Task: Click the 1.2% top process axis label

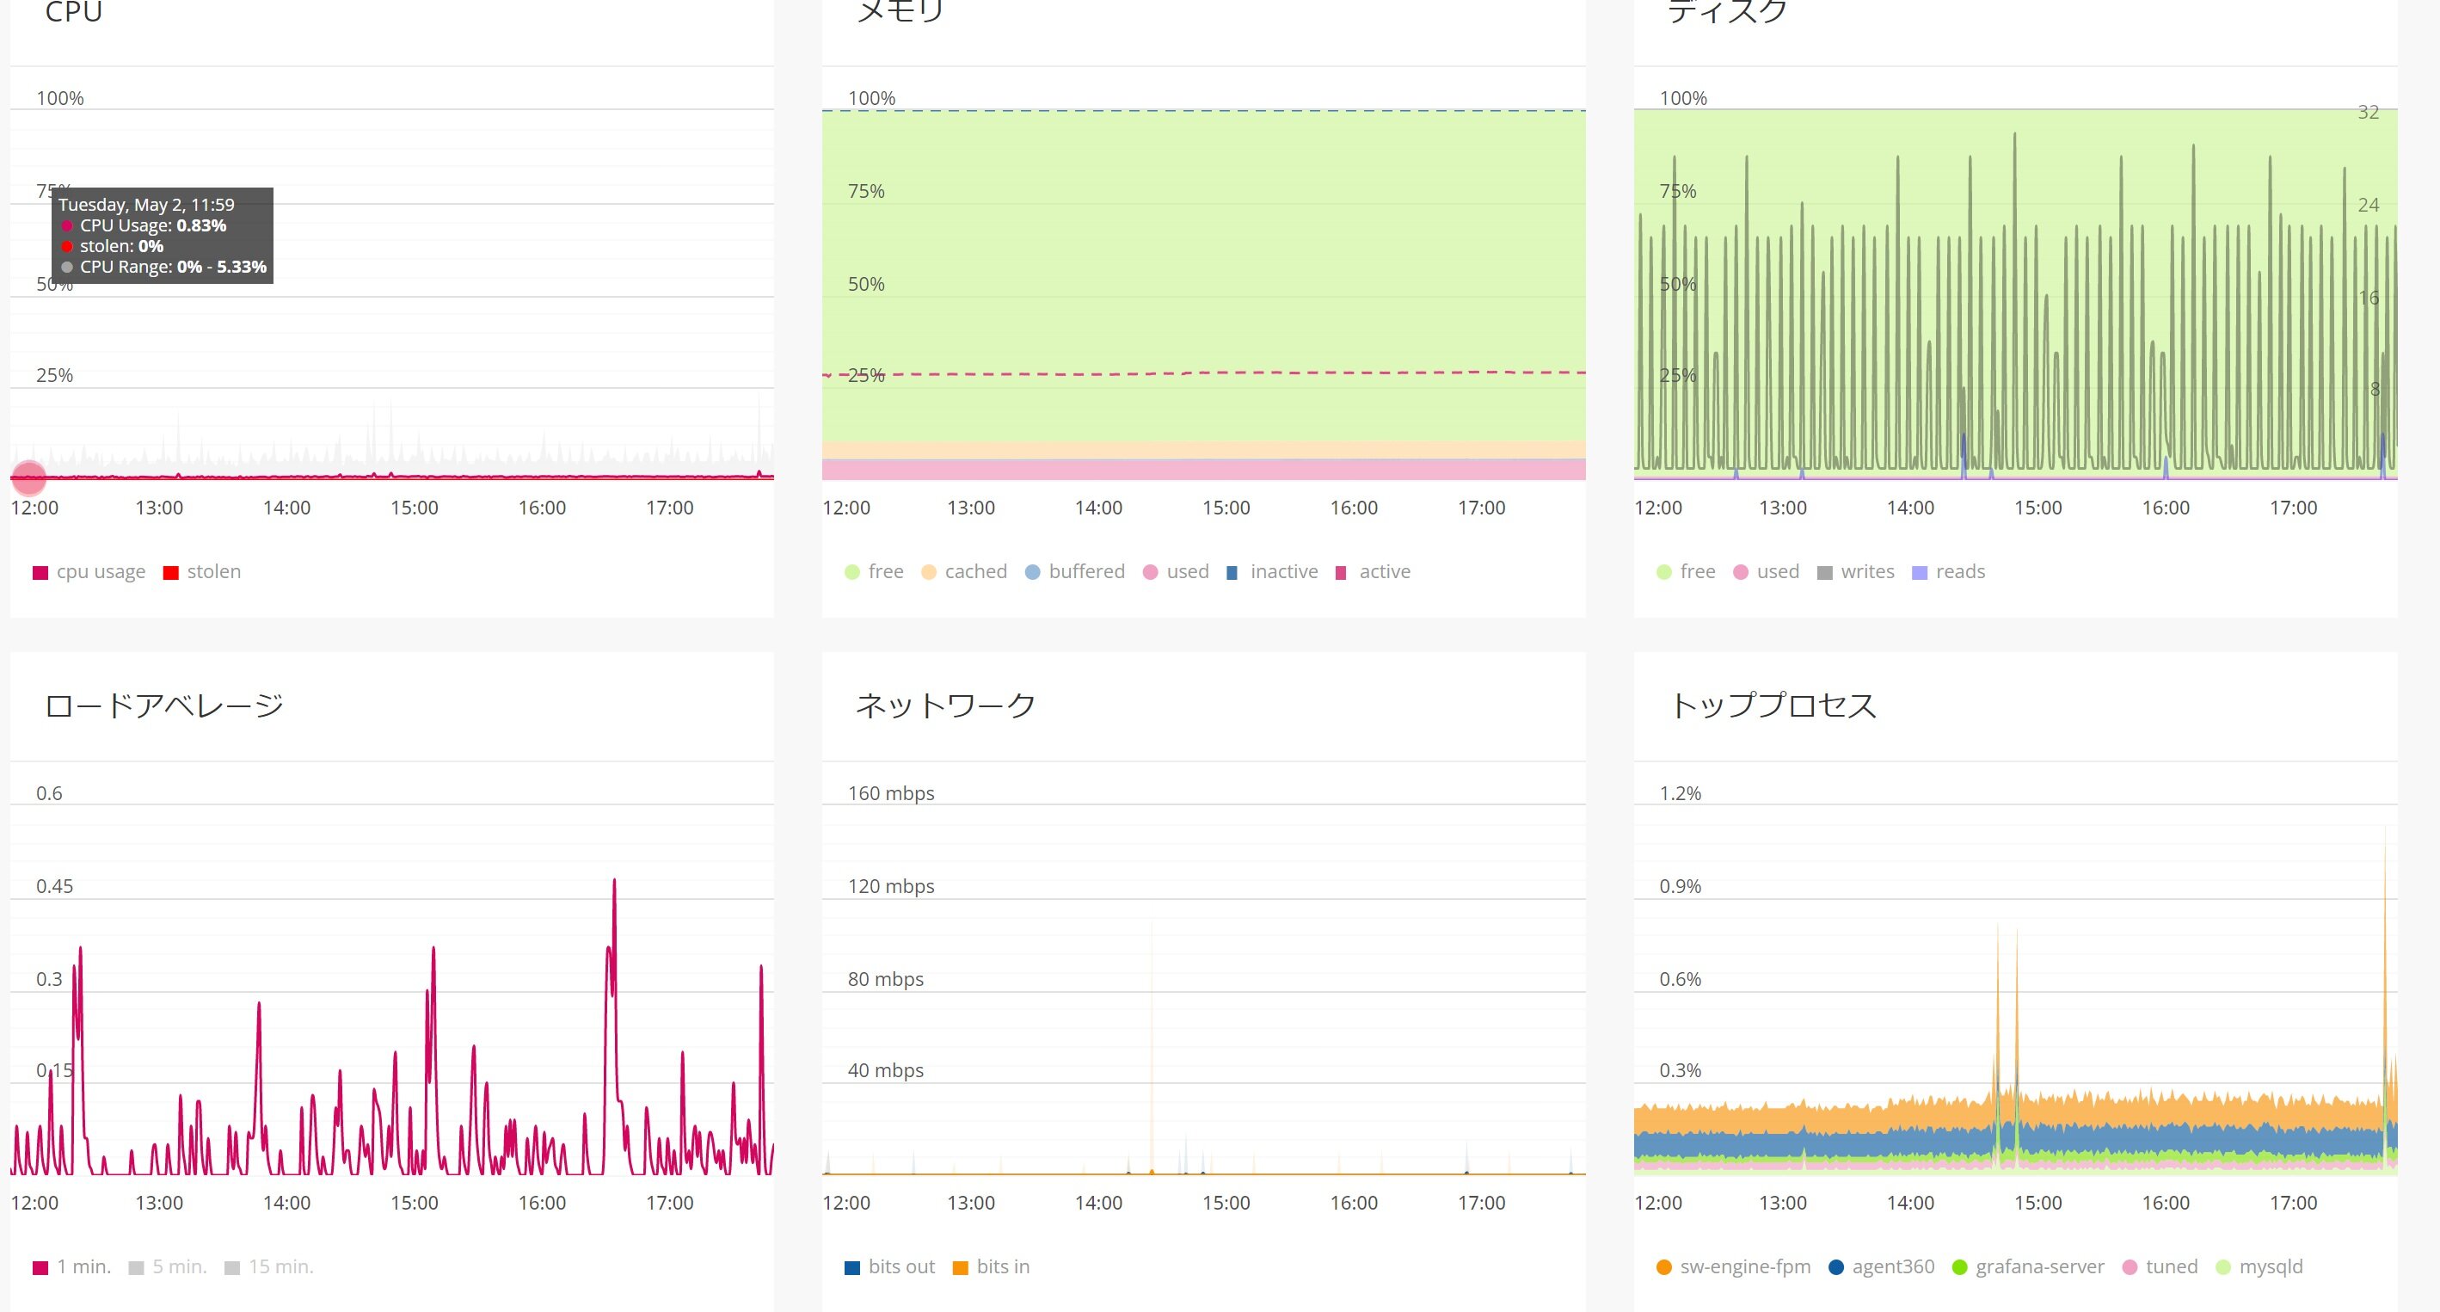Action: [x=1681, y=794]
